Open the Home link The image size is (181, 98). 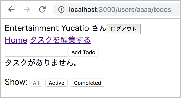(x=16, y=40)
